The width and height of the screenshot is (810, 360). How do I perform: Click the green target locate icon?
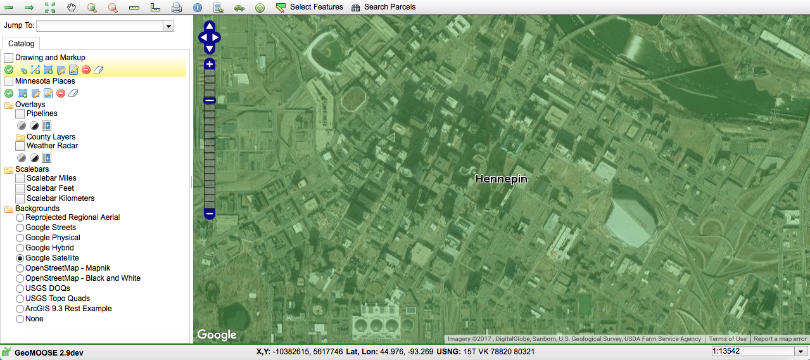pos(260,7)
